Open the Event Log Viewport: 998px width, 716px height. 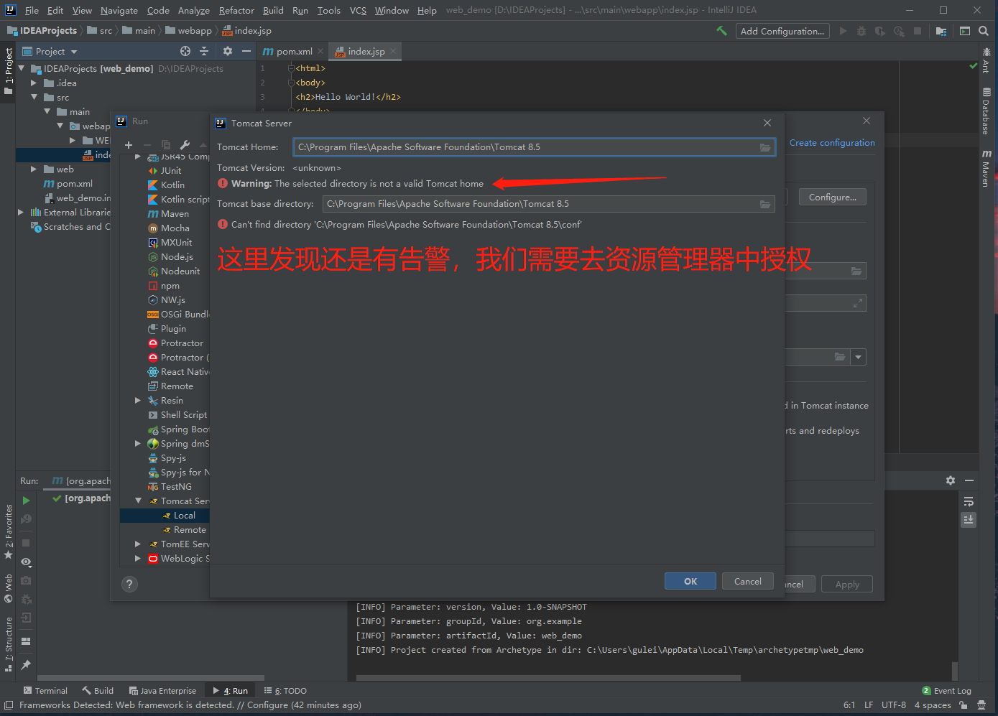tap(946, 691)
